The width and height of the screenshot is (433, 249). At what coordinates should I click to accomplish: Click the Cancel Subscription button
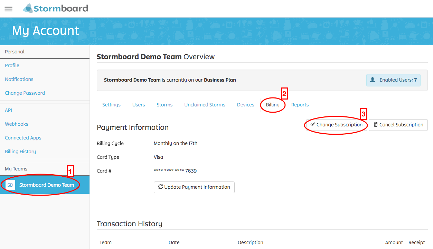398,125
